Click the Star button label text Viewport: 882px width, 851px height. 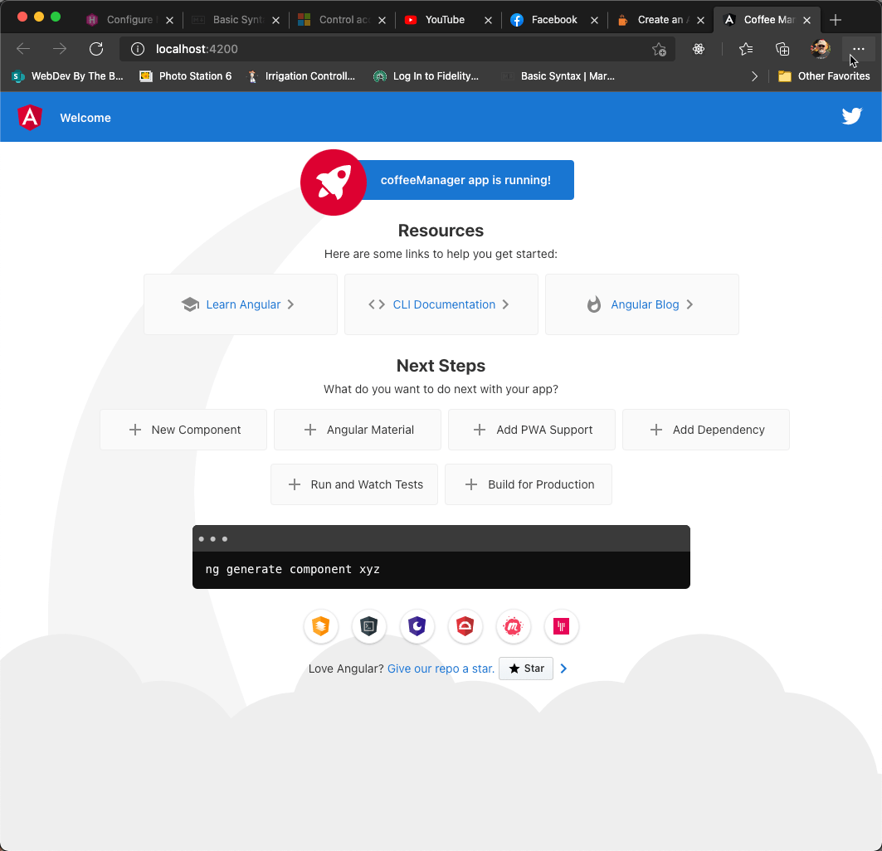[534, 669]
